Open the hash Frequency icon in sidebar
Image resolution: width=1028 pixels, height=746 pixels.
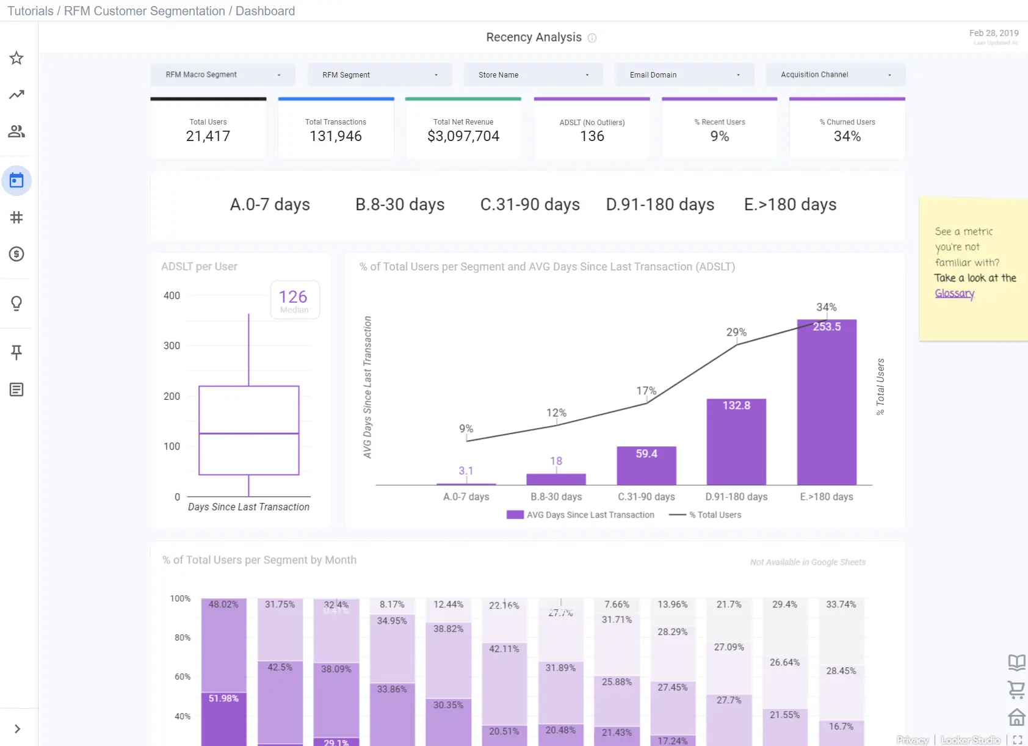(x=16, y=217)
